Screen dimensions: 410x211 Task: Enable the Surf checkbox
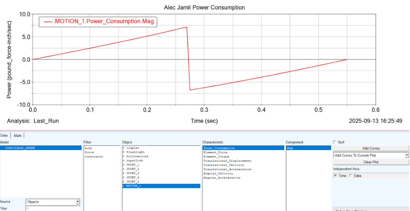pyautogui.click(x=335, y=142)
